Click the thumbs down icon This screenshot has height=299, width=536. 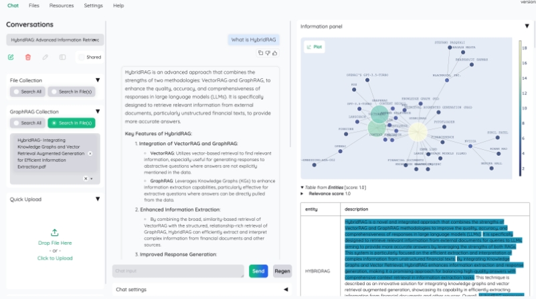point(268,52)
